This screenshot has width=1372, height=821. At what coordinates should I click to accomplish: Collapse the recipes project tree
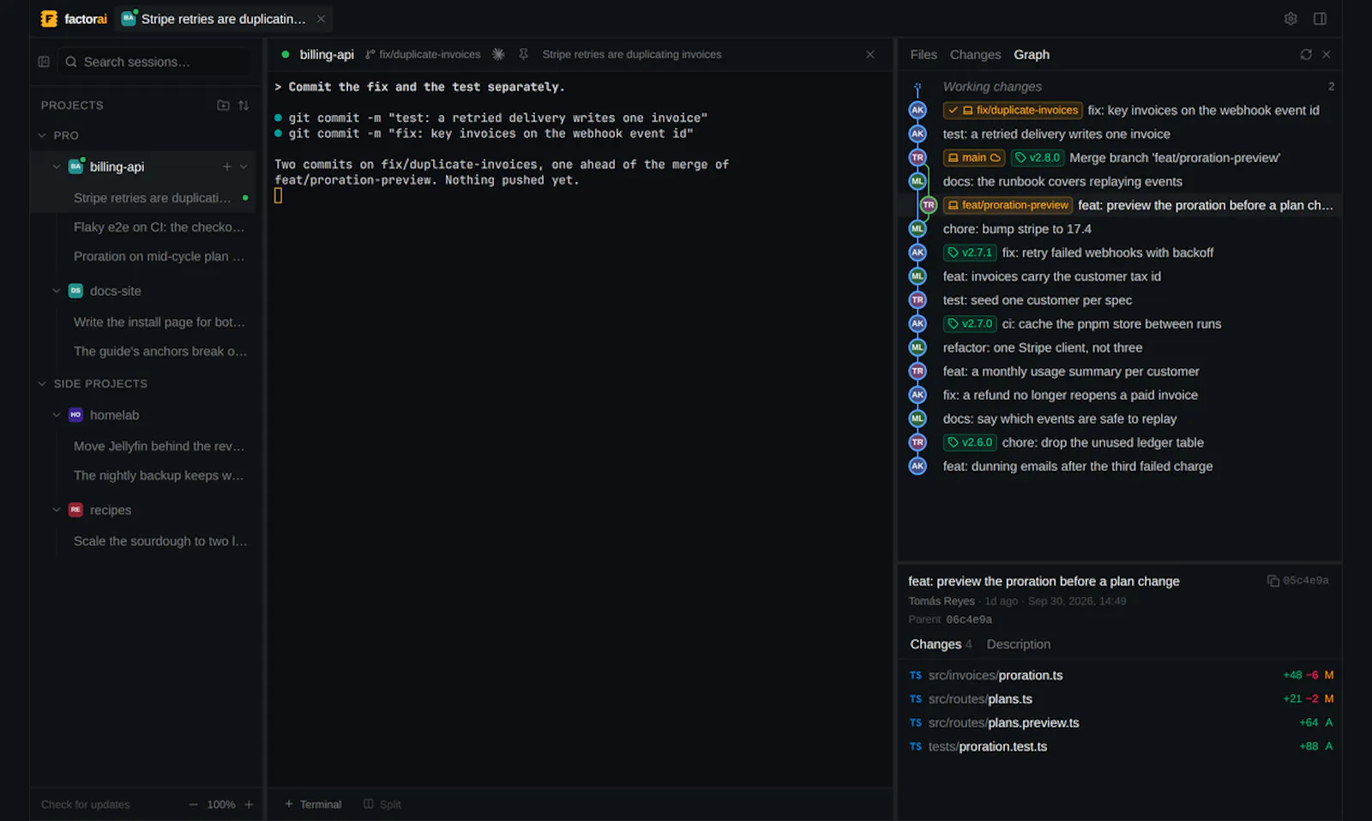click(x=57, y=510)
